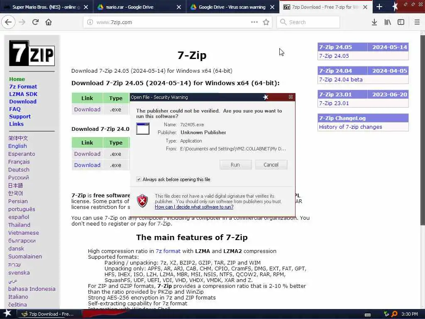Click Home in left navigation
The image size is (425, 319).
click(x=17, y=79)
